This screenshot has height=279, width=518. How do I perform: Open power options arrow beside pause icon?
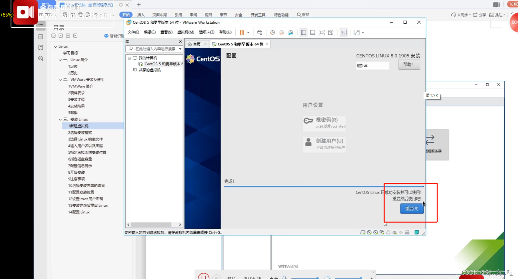248,32
